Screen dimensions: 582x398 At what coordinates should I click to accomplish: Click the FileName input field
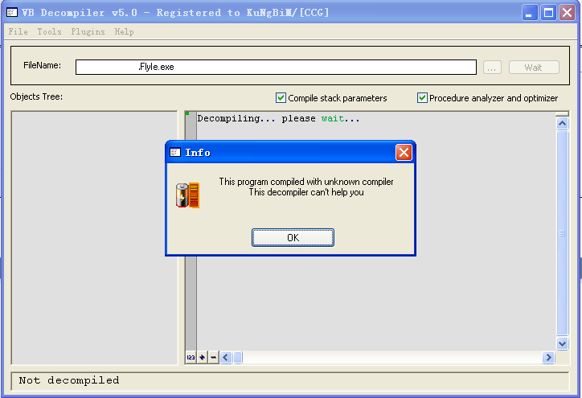[x=276, y=68]
